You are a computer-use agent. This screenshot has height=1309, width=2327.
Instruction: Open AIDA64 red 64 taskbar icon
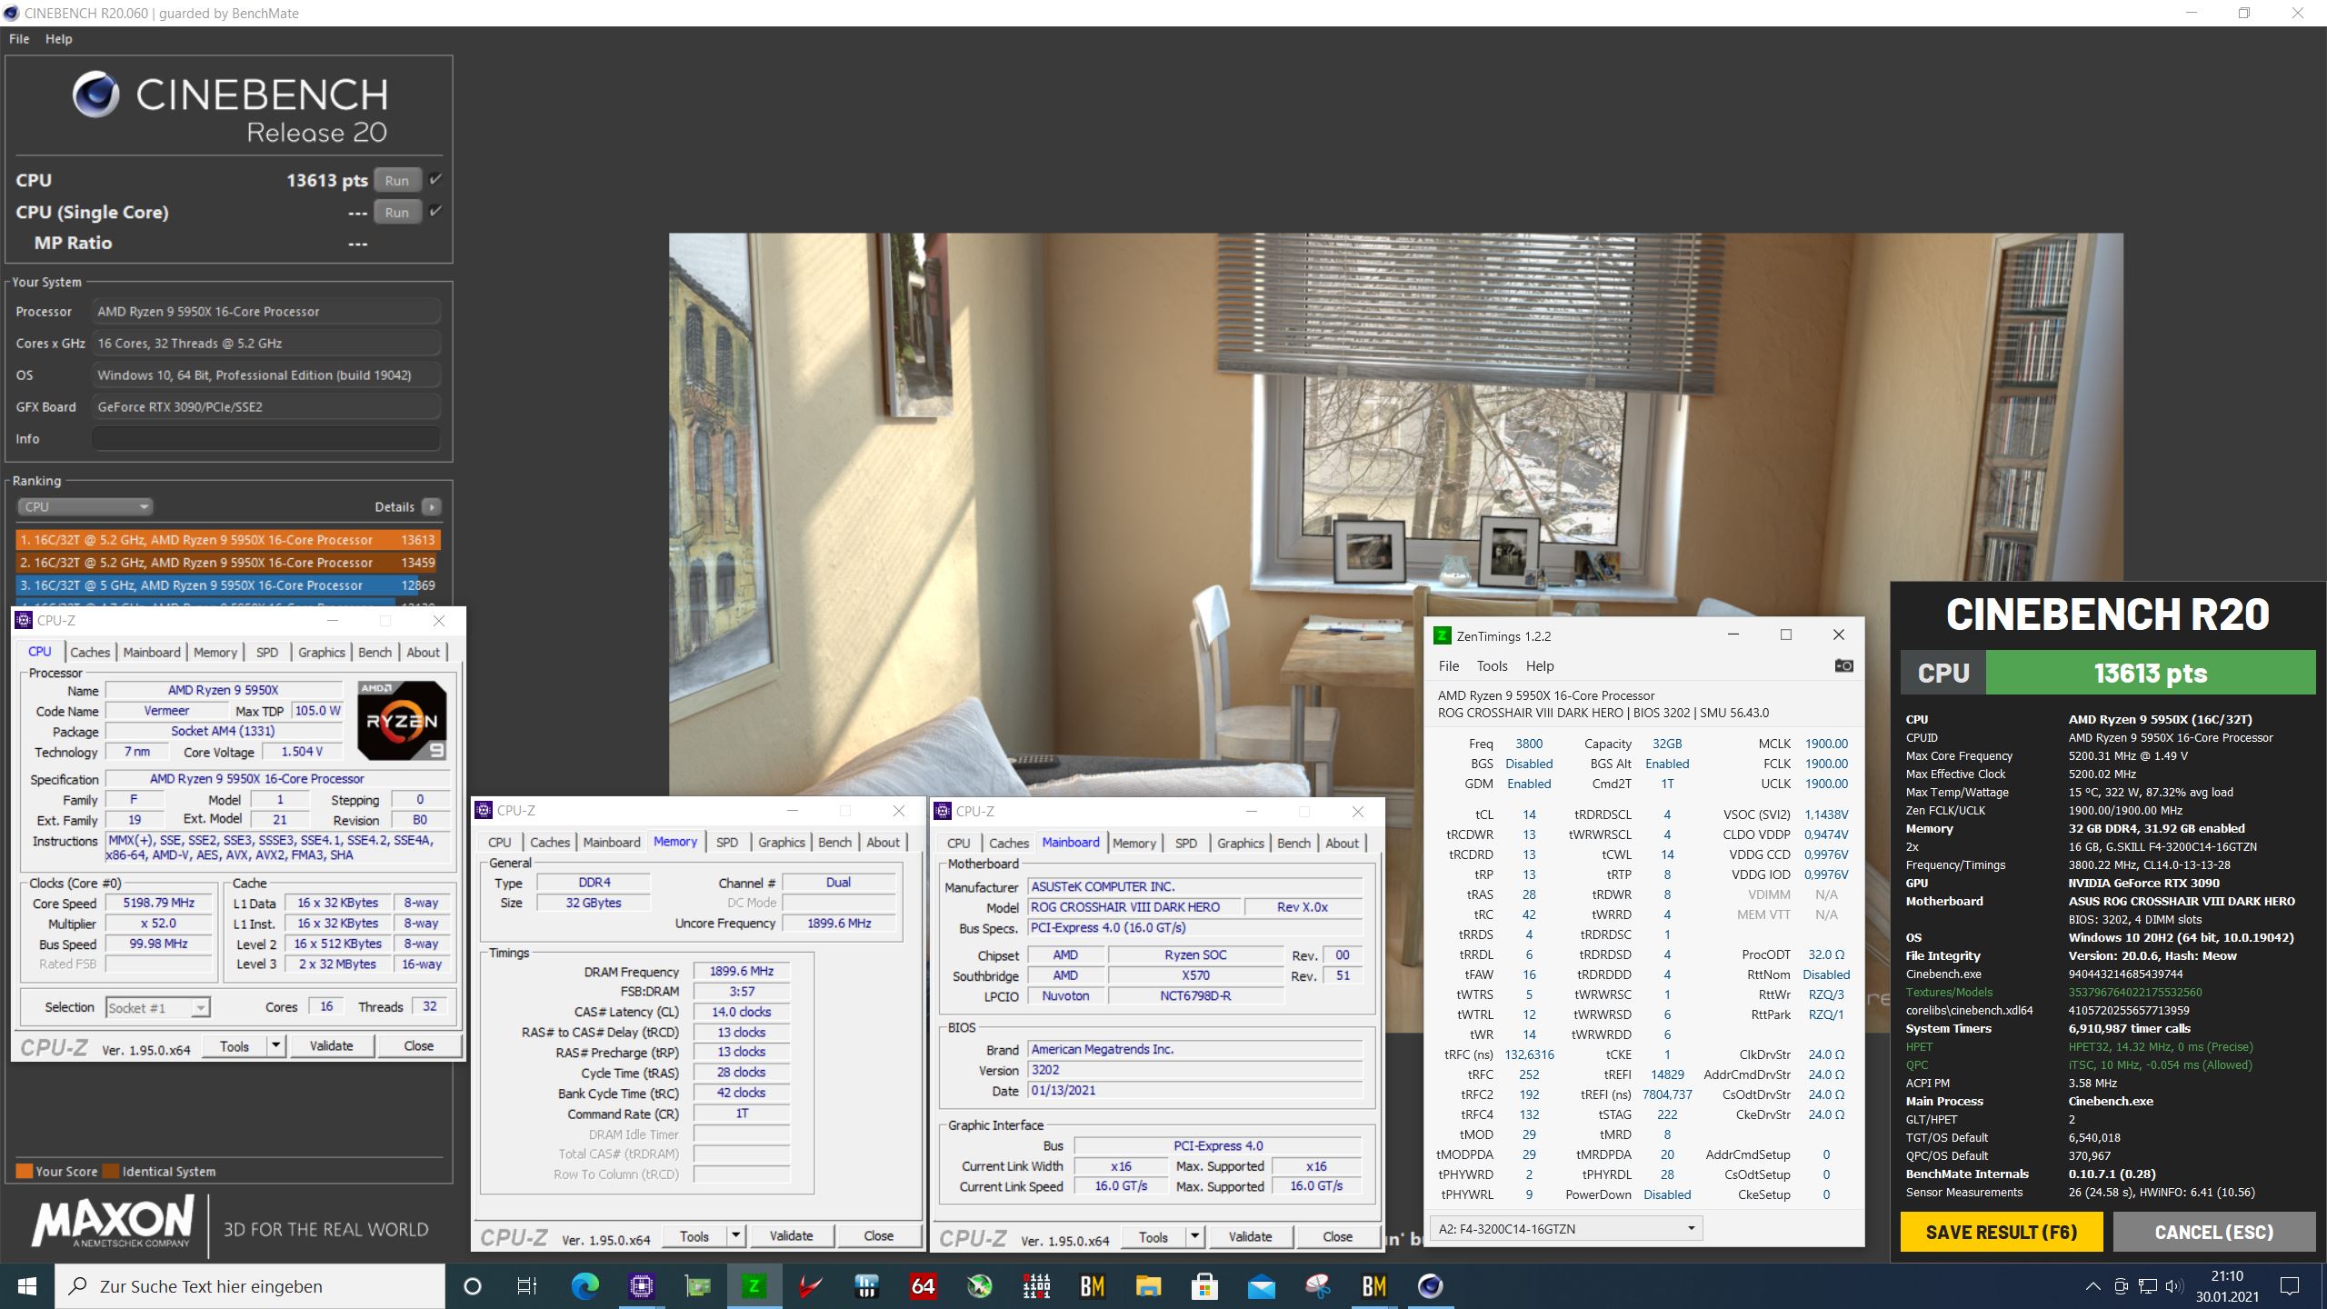(923, 1286)
